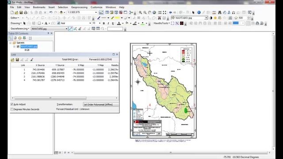
Task: Save the map document from the Standard toolbar
Action: coord(21,12)
